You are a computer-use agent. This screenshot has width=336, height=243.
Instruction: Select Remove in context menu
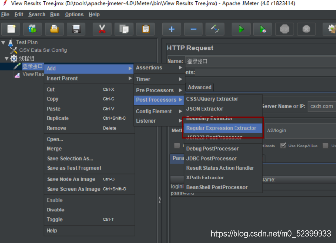point(89,128)
